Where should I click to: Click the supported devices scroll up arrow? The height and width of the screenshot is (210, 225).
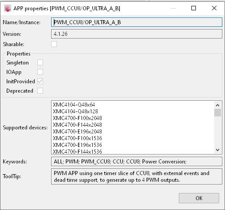tap(217, 105)
